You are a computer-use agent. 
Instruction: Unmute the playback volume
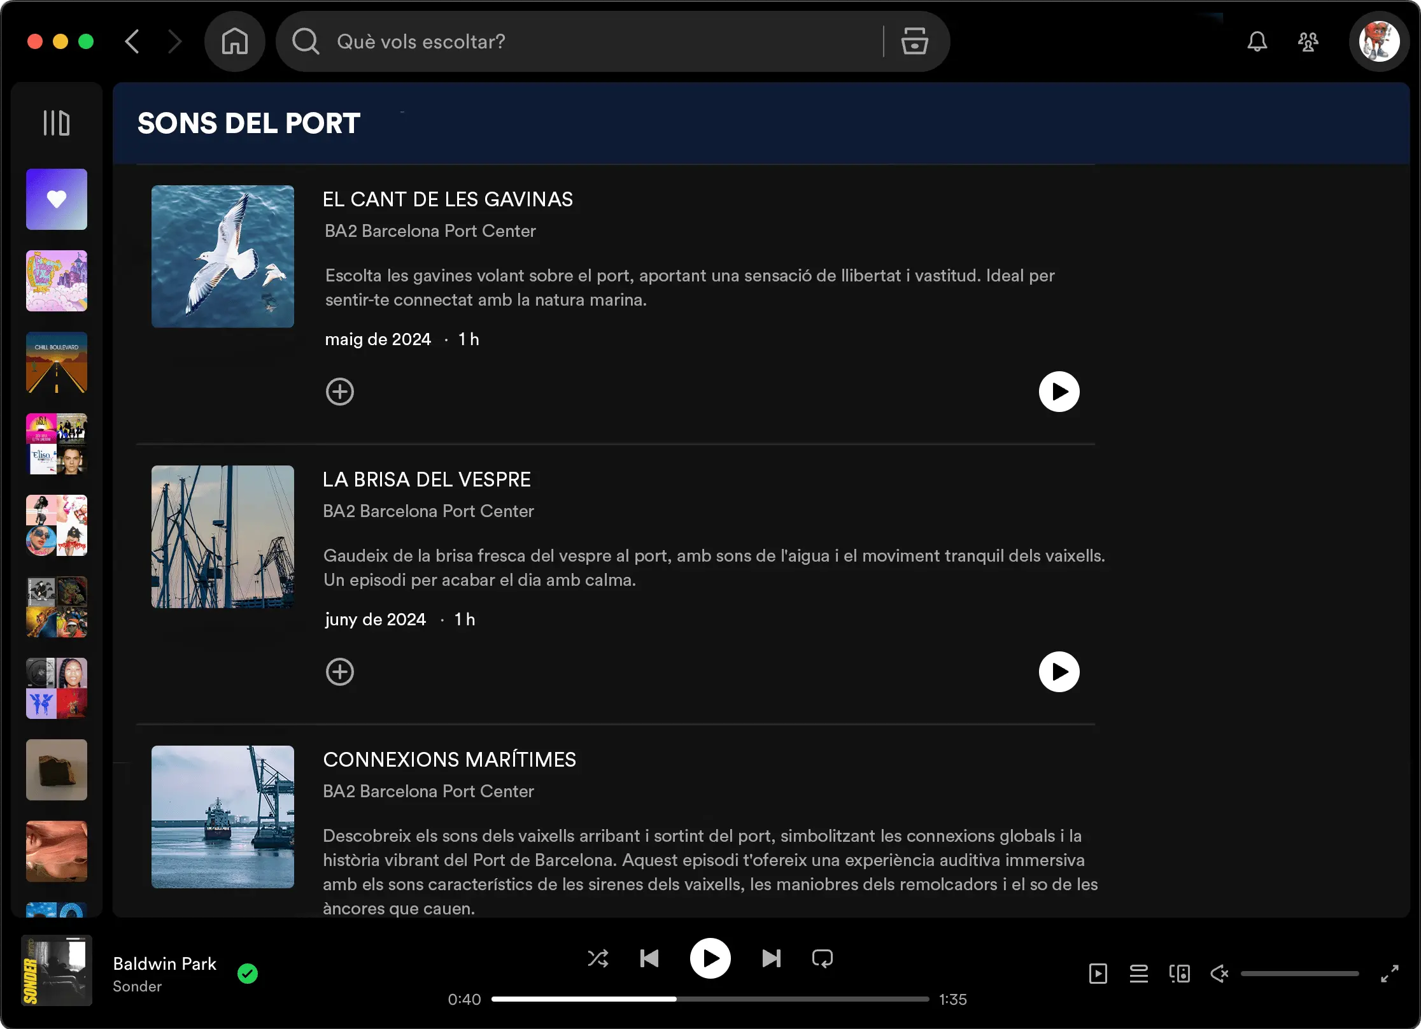(x=1220, y=974)
